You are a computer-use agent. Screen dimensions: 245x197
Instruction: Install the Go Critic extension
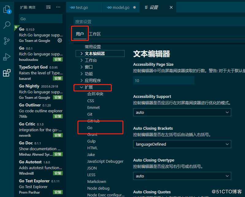58,135
